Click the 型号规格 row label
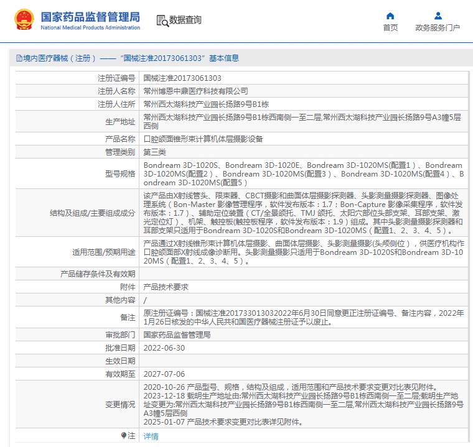The height and width of the screenshot is (447, 473). (x=120, y=174)
